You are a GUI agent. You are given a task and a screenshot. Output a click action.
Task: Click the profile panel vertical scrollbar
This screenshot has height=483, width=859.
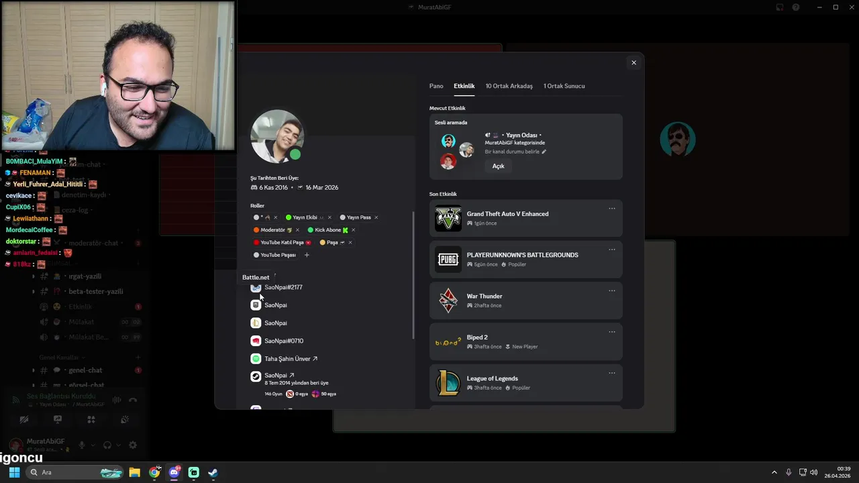[413, 275]
